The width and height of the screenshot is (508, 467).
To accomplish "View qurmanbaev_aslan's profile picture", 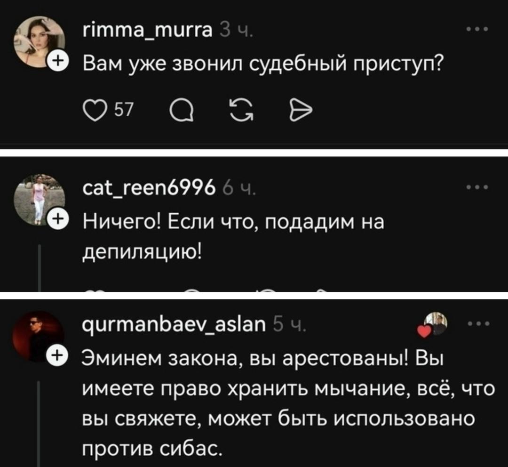I will (39, 335).
